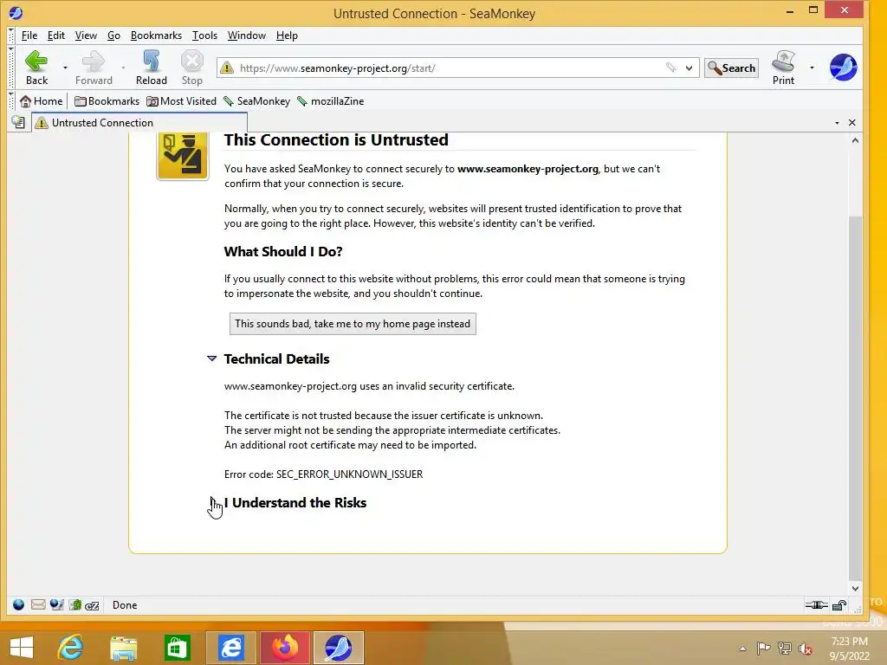
Task: Open the Window menu
Action: 247,35
